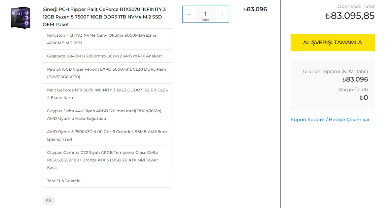Select the Test Et & Paketle row
Image resolution: width=390 pixels, height=208 pixels.
pyautogui.click(x=107, y=181)
